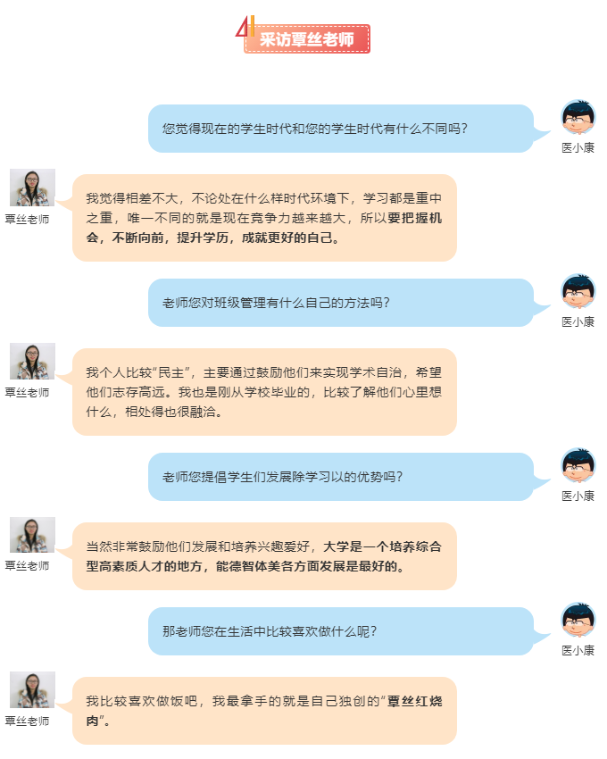Click first 医小康 cartoon avatar

tap(578, 118)
